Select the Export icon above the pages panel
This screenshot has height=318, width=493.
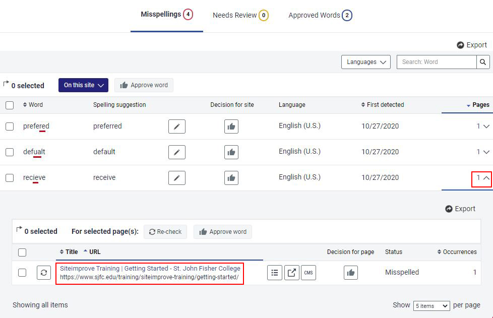(x=460, y=208)
